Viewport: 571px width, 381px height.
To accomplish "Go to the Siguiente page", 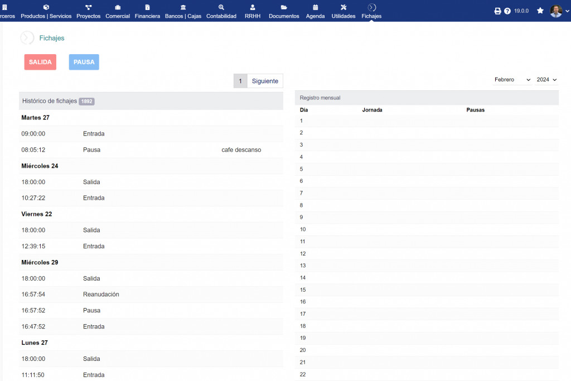I will [265, 81].
